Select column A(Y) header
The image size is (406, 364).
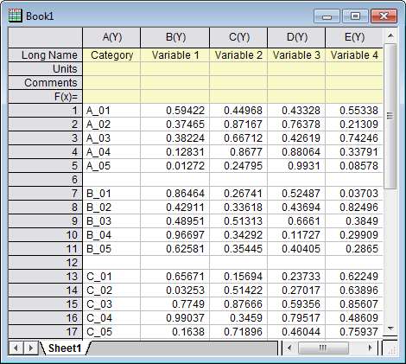pyautogui.click(x=111, y=37)
